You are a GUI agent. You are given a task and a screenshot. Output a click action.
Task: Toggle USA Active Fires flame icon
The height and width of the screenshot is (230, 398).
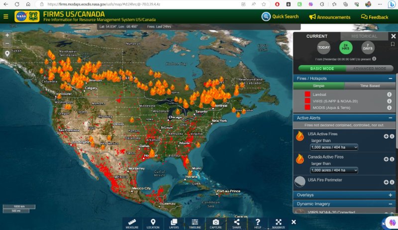300,136
